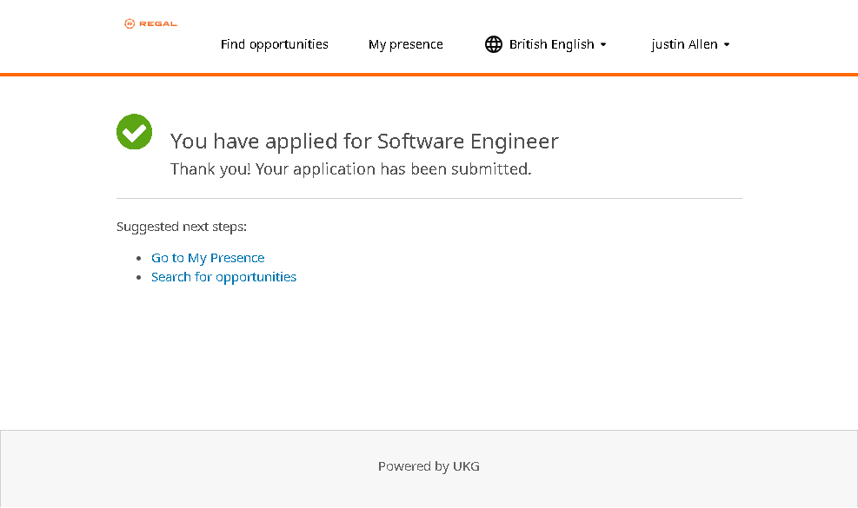Click the divider line above Suggested next steps
Image resolution: width=858 pixels, height=508 pixels.
coord(429,199)
